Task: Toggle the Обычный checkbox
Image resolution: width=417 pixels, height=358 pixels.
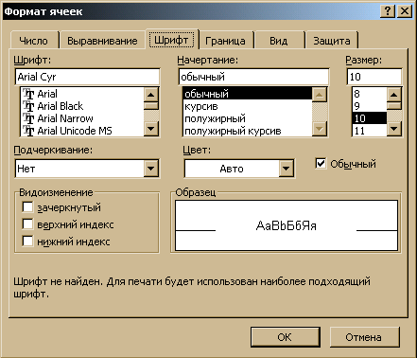Action: (321, 163)
